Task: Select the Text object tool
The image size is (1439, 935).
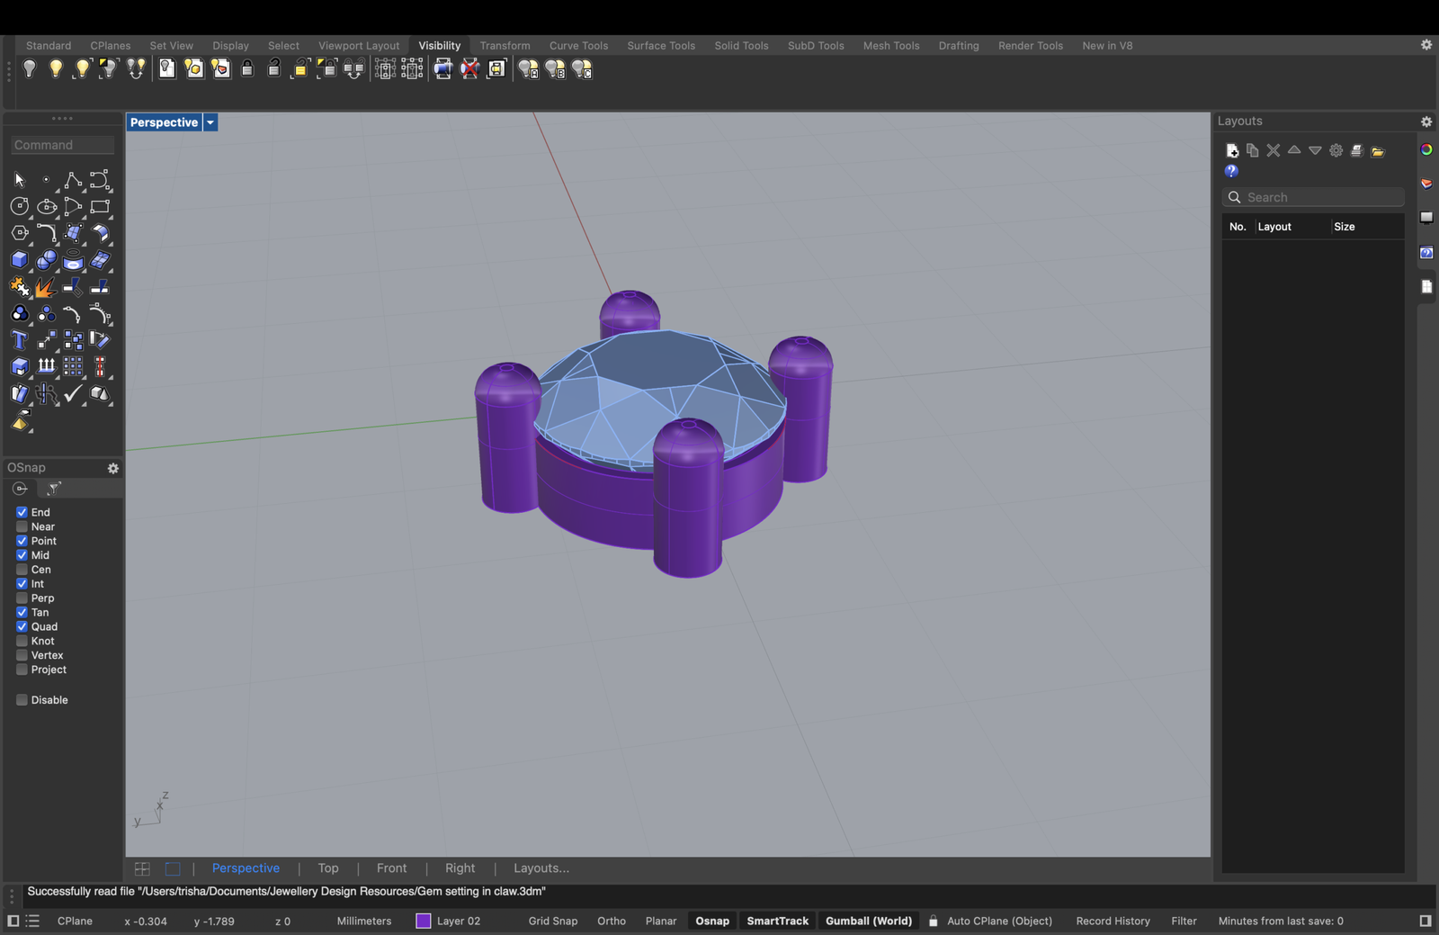Action: coord(19,340)
